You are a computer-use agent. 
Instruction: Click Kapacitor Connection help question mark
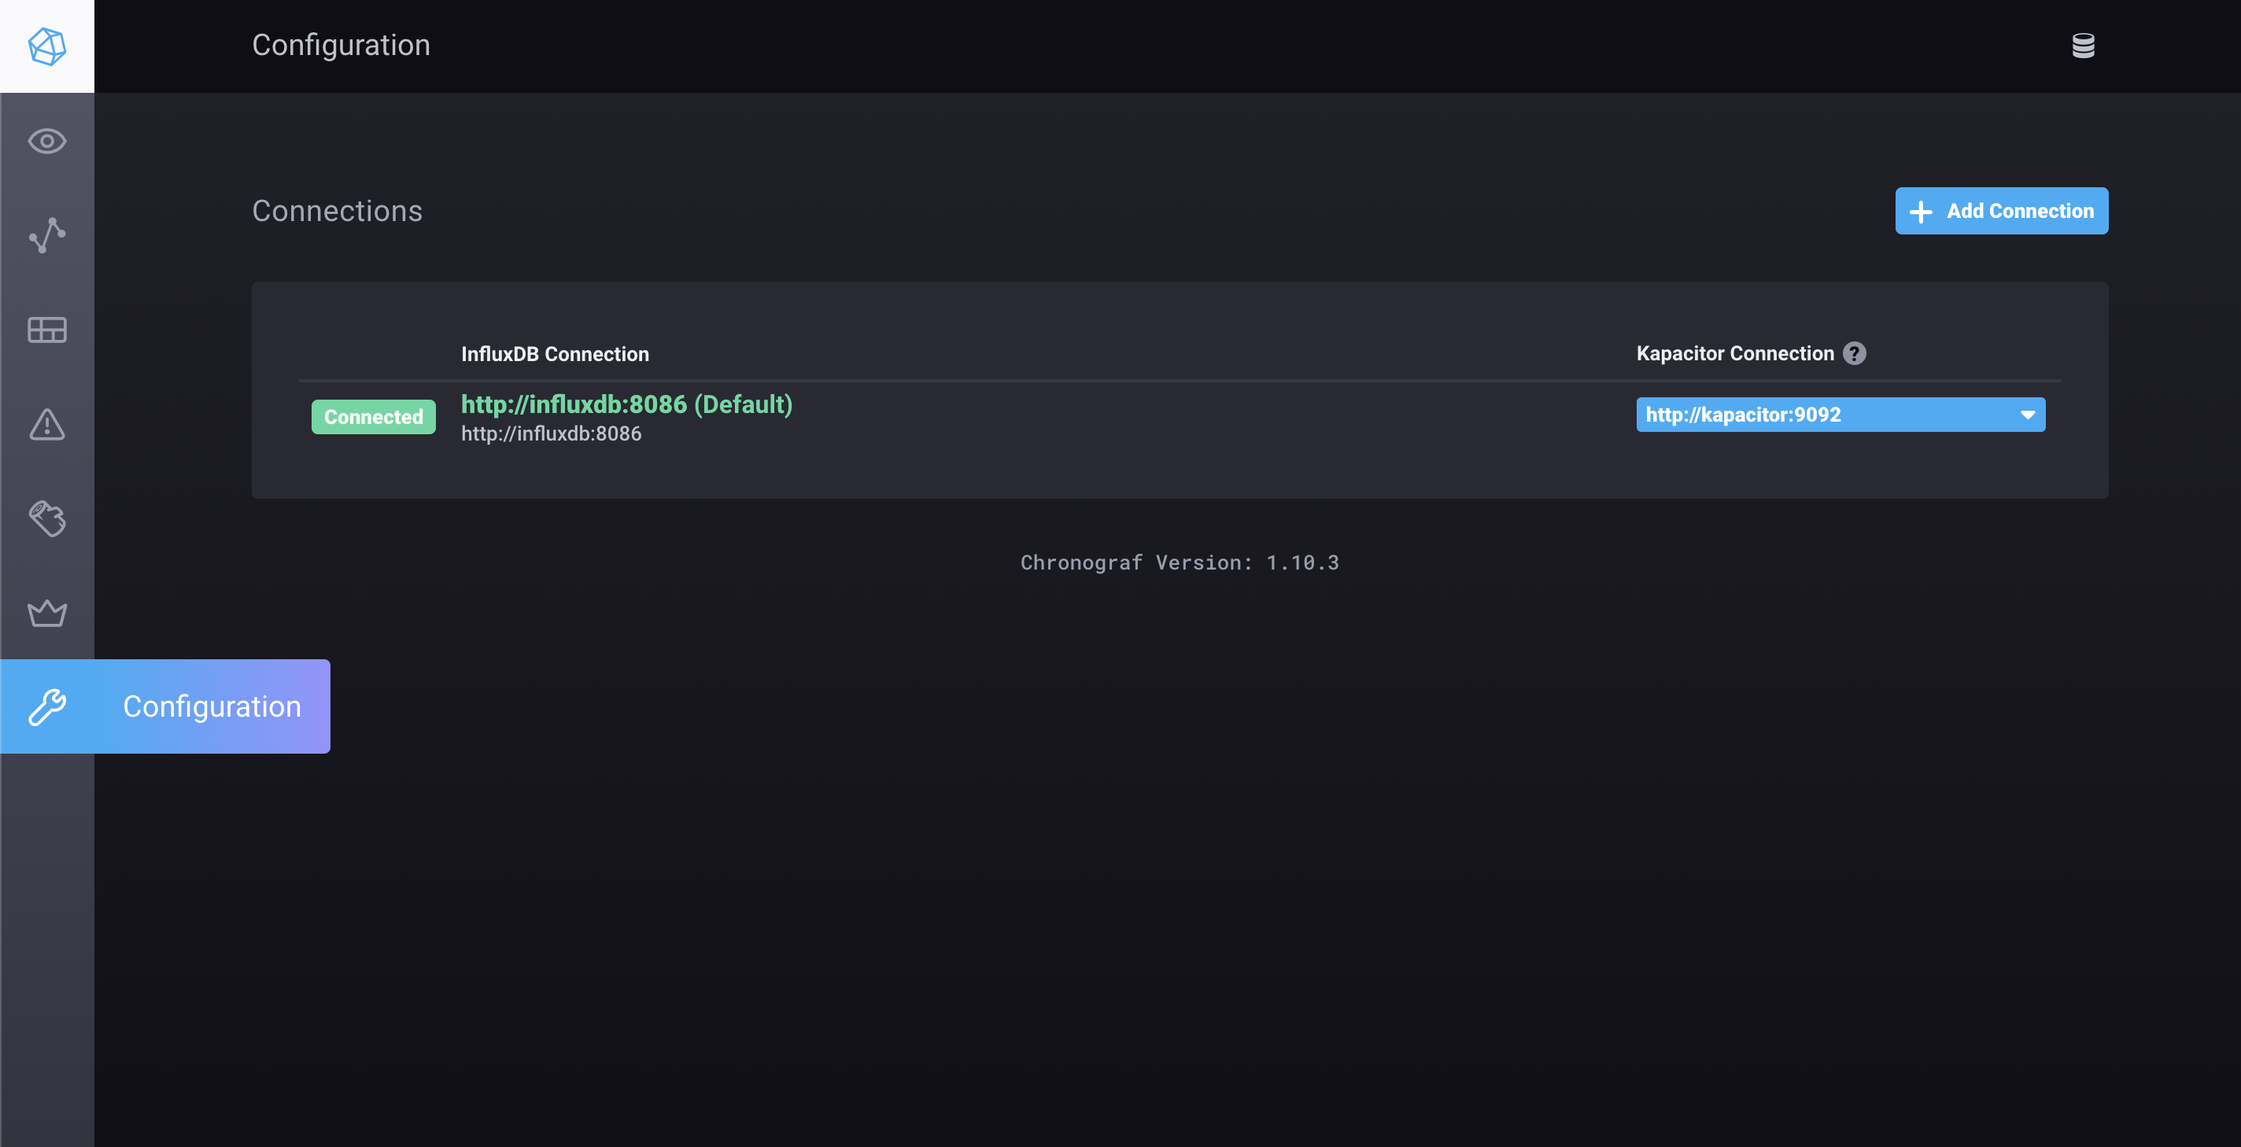(x=1854, y=353)
